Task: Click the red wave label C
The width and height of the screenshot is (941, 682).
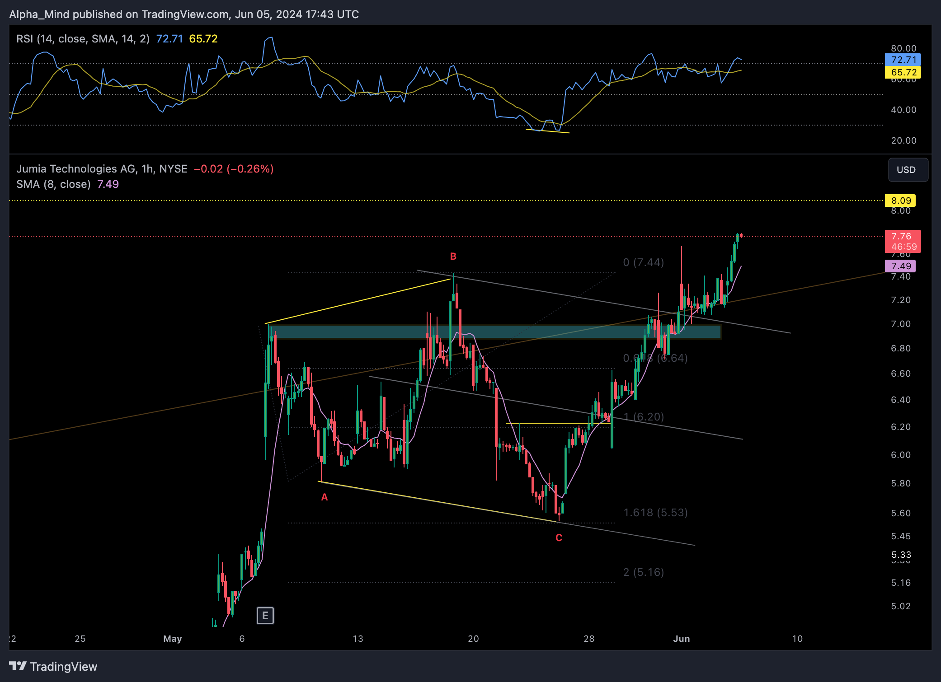Action: [559, 538]
